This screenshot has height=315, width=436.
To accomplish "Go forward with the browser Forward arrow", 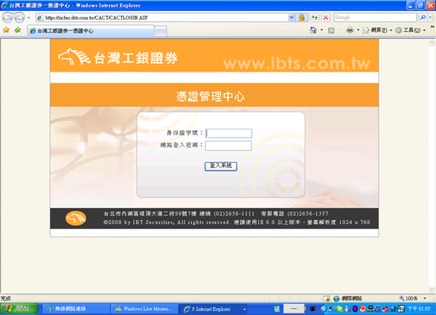I will point(19,18).
